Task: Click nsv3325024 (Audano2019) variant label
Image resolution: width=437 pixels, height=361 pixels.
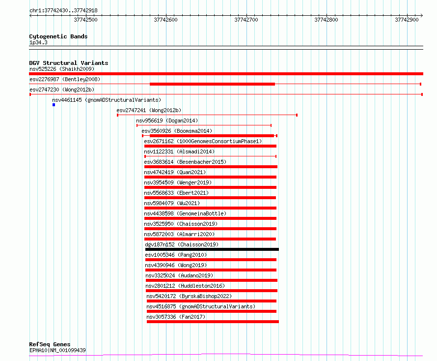Action: point(179,275)
